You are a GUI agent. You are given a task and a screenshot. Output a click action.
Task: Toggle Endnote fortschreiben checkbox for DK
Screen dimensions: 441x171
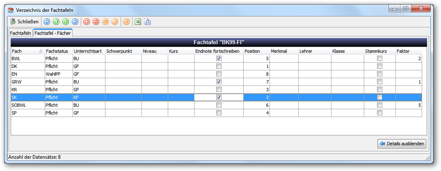tap(219, 66)
